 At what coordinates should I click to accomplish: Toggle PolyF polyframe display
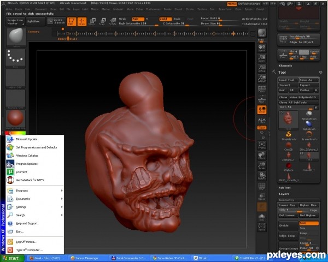click(x=262, y=186)
